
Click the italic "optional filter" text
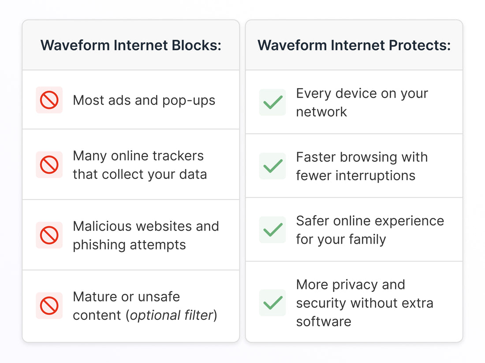pyautogui.click(x=172, y=315)
